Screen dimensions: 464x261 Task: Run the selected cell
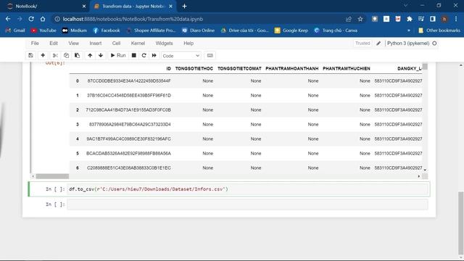tap(118, 55)
